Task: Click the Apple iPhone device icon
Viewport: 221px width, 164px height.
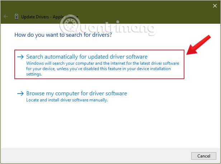Action: pyautogui.click(x=17, y=17)
